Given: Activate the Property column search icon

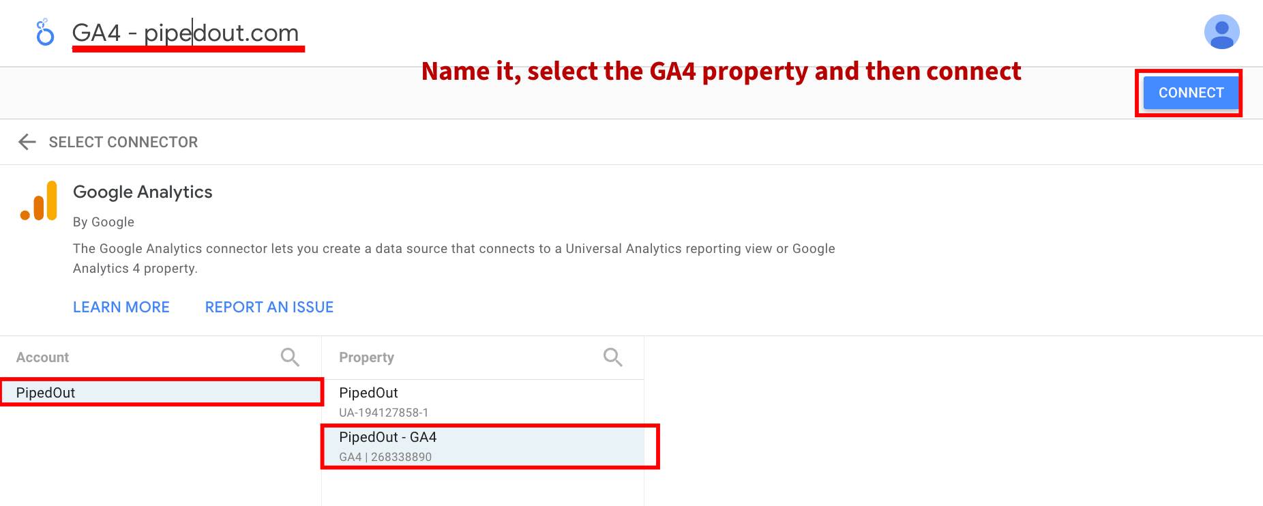Looking at the screenshot, I should (612, 357).
